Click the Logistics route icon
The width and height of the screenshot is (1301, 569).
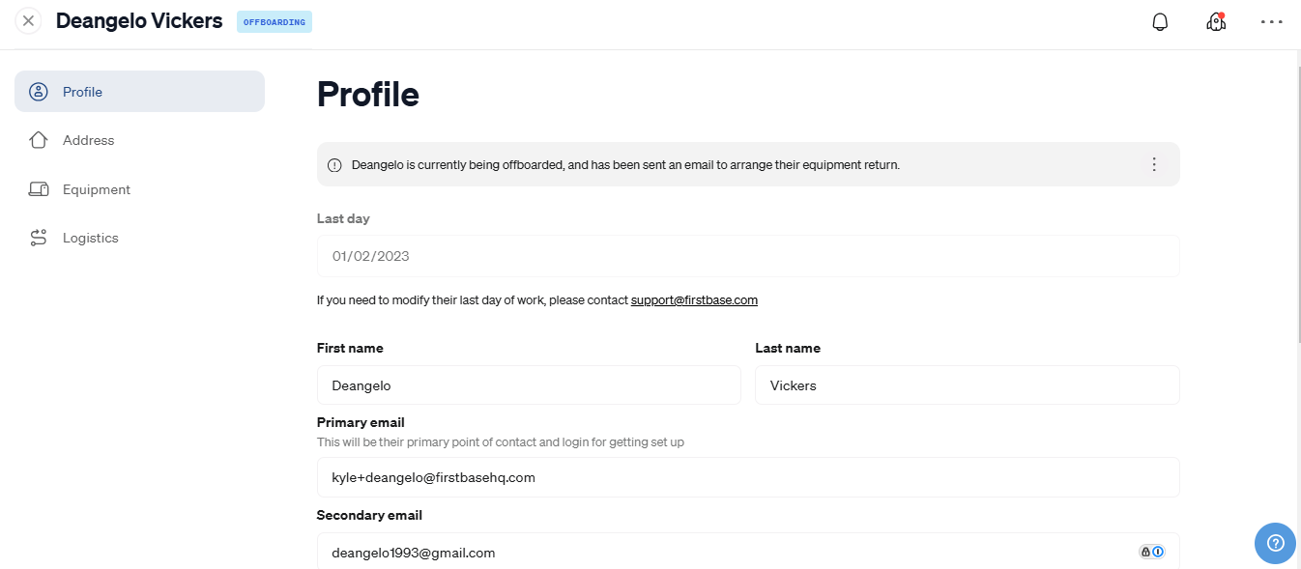pyautogui.click(x=39, y=238)
